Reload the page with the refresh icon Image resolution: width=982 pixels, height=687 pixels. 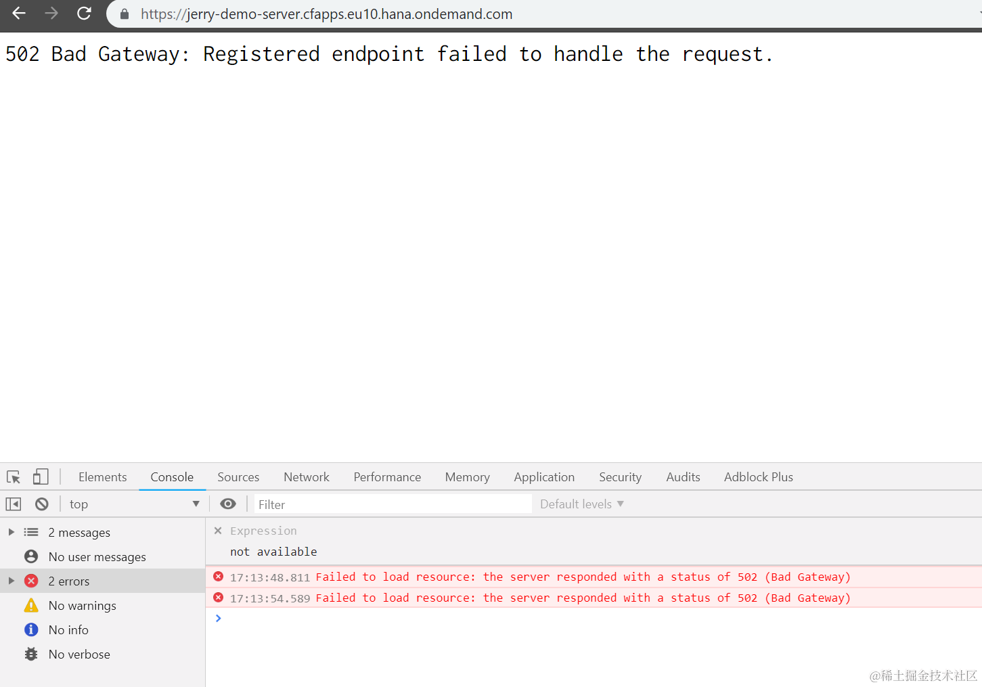pyautogui.click(x=84, y=14)
